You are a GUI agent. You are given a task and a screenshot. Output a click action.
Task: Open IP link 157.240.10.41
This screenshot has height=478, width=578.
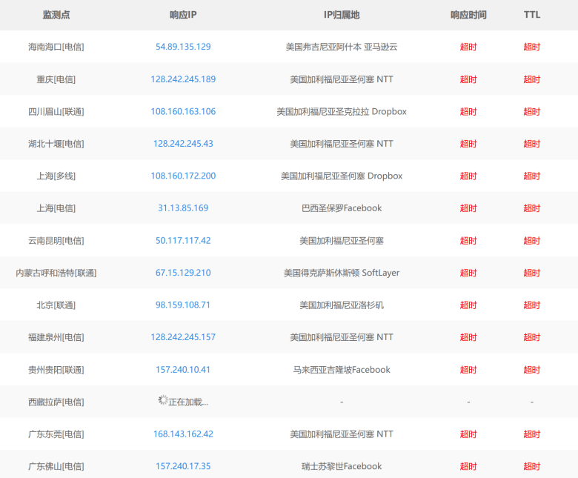pos(183,370)
